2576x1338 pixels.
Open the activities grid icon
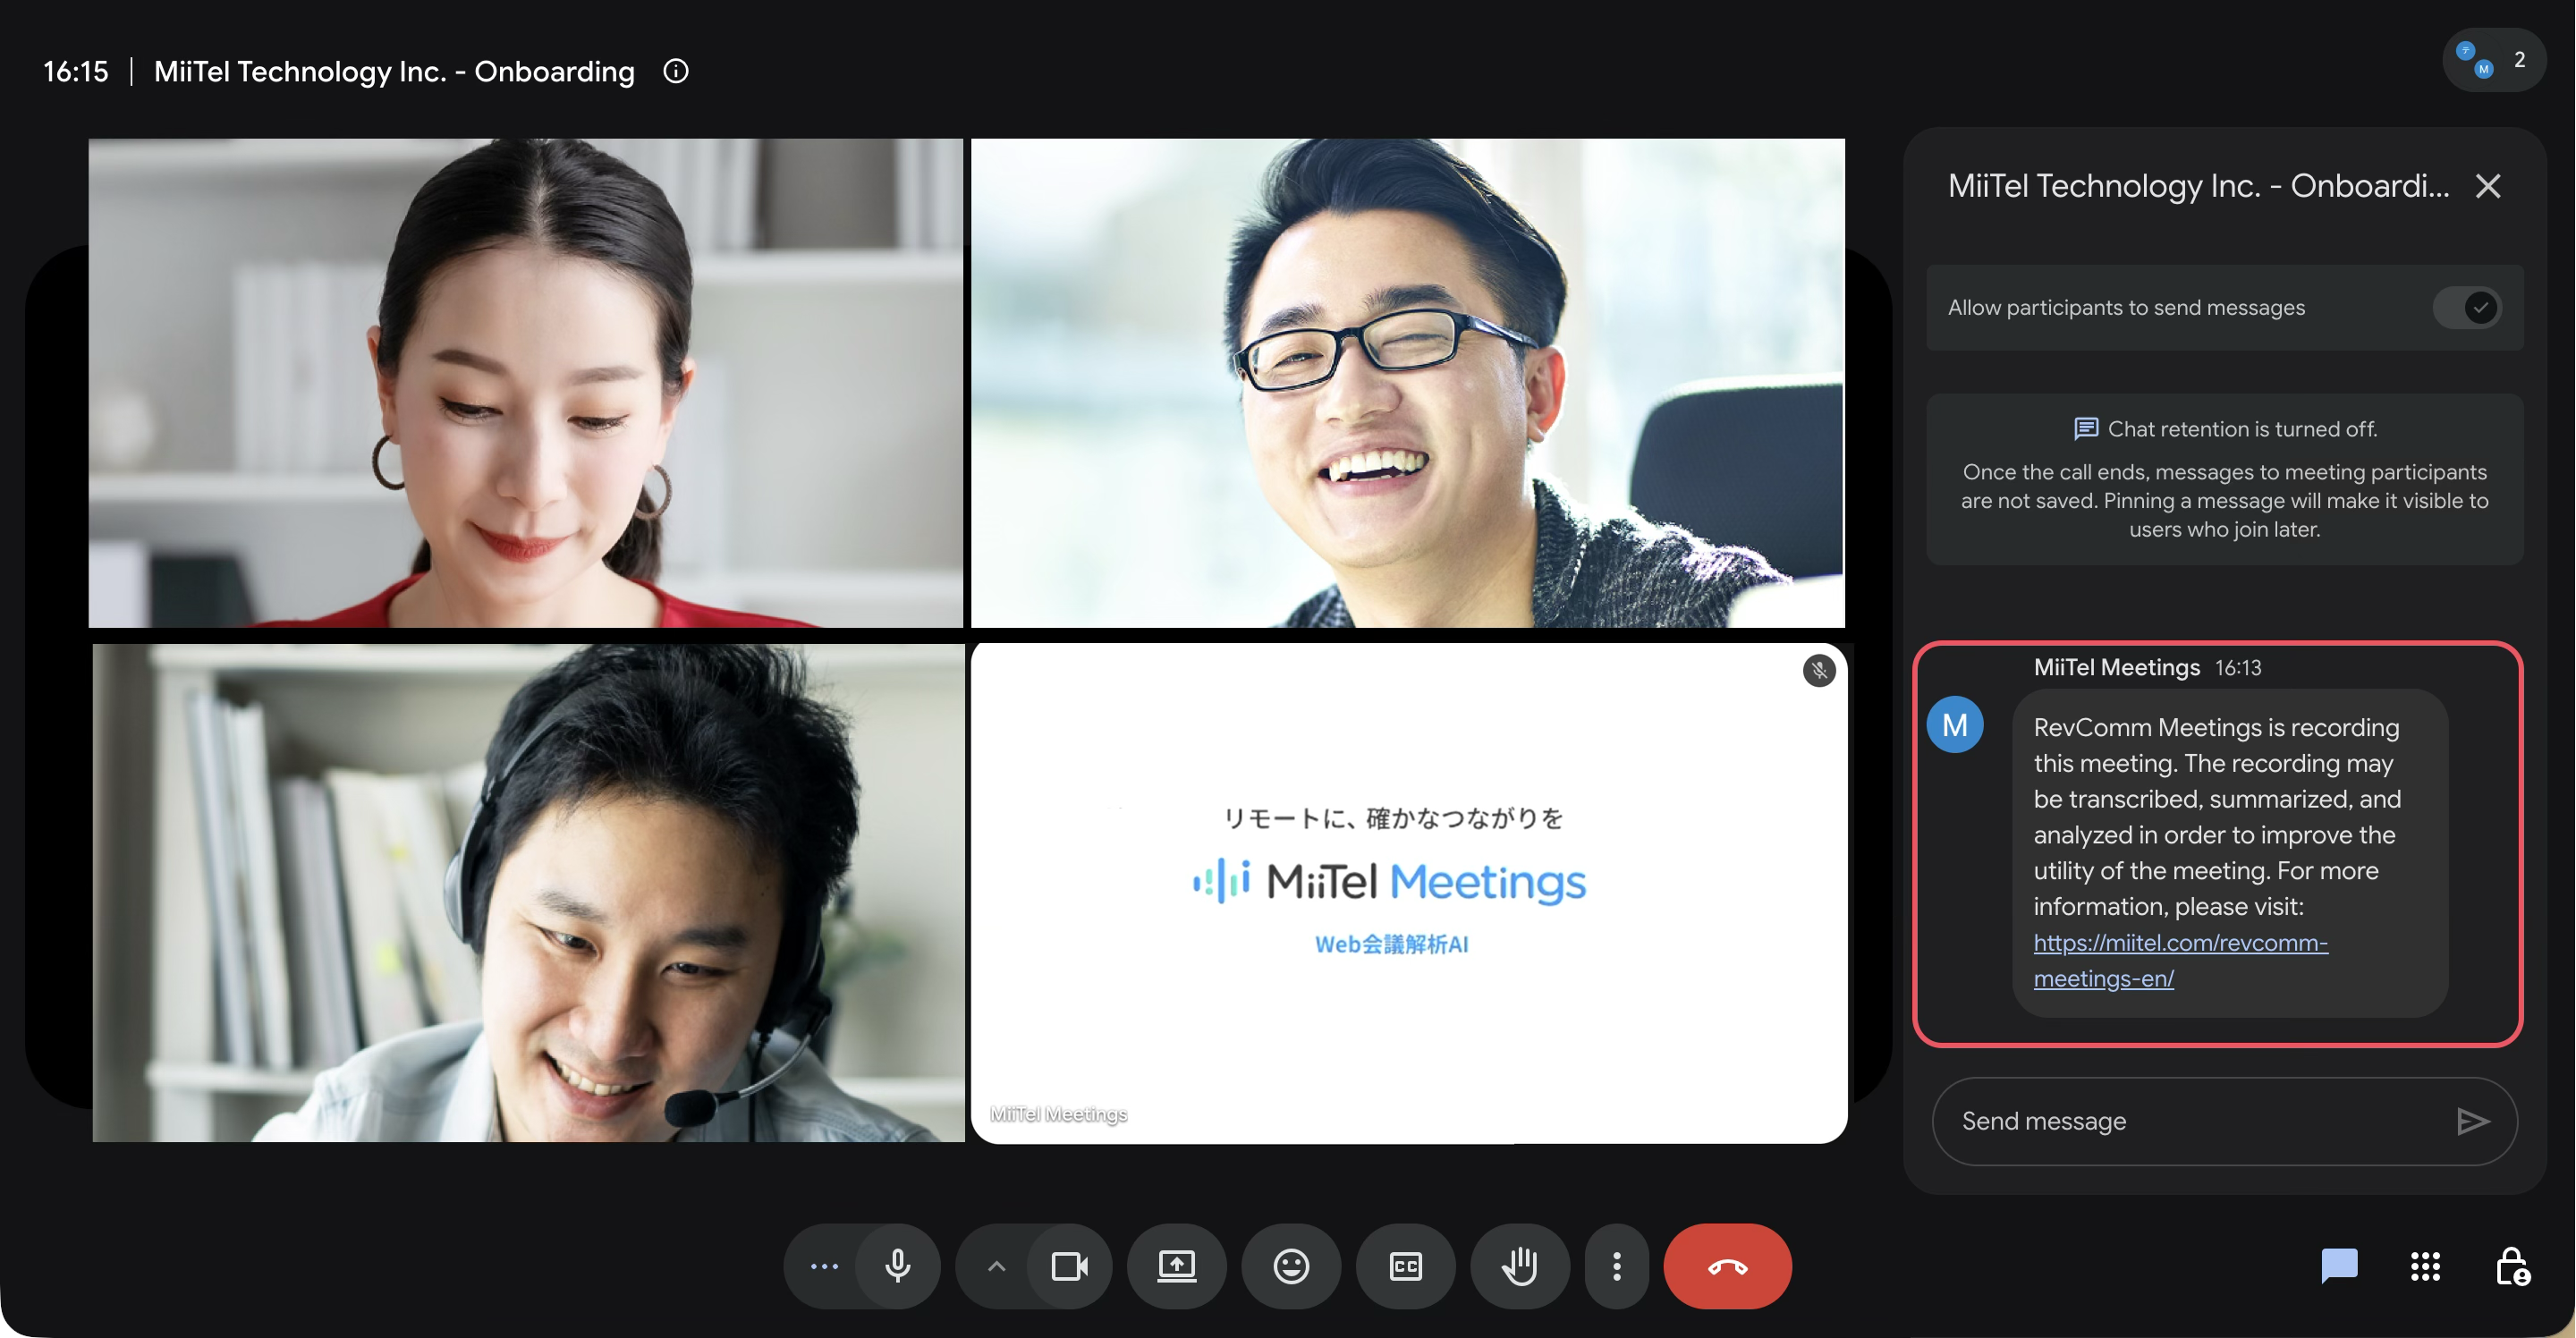coord(2425,1266)
